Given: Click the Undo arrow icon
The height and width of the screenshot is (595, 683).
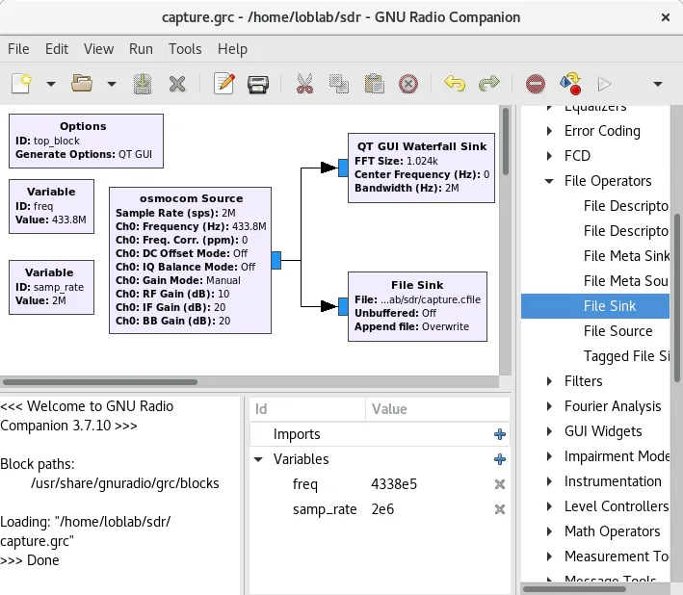Looking at the screenshot, I should tap(455, 83).
